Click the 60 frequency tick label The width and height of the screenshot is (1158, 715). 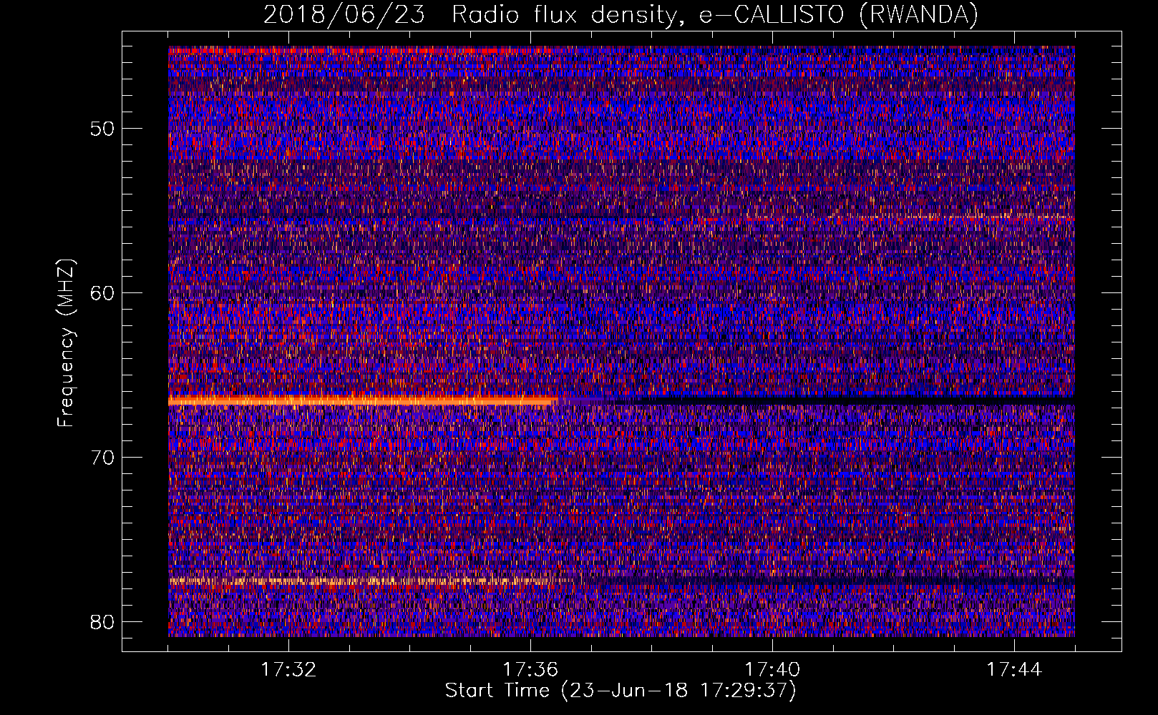[103, 293]
